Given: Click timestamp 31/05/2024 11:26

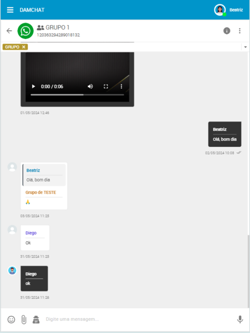Looking at the screenshot, I should point(35,297).
